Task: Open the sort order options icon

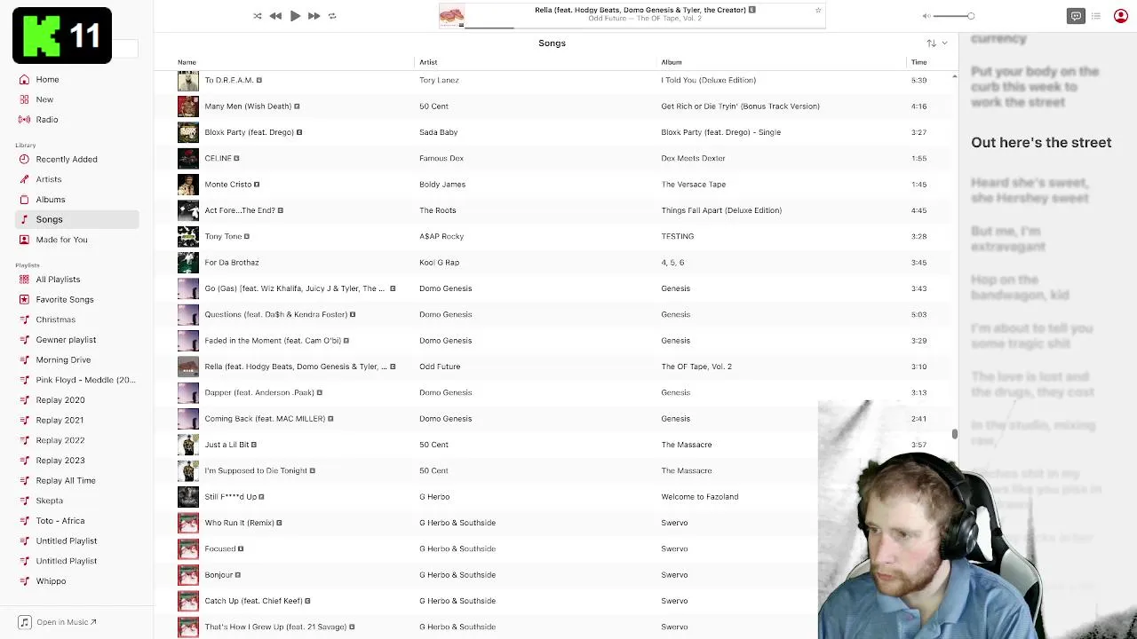Action: 931,43
